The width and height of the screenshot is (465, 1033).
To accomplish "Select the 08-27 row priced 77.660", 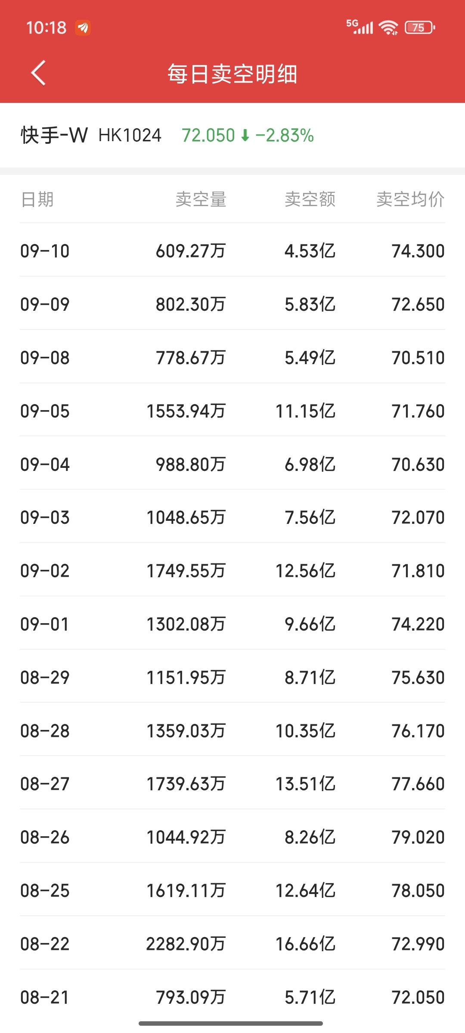I will [232, 783].
